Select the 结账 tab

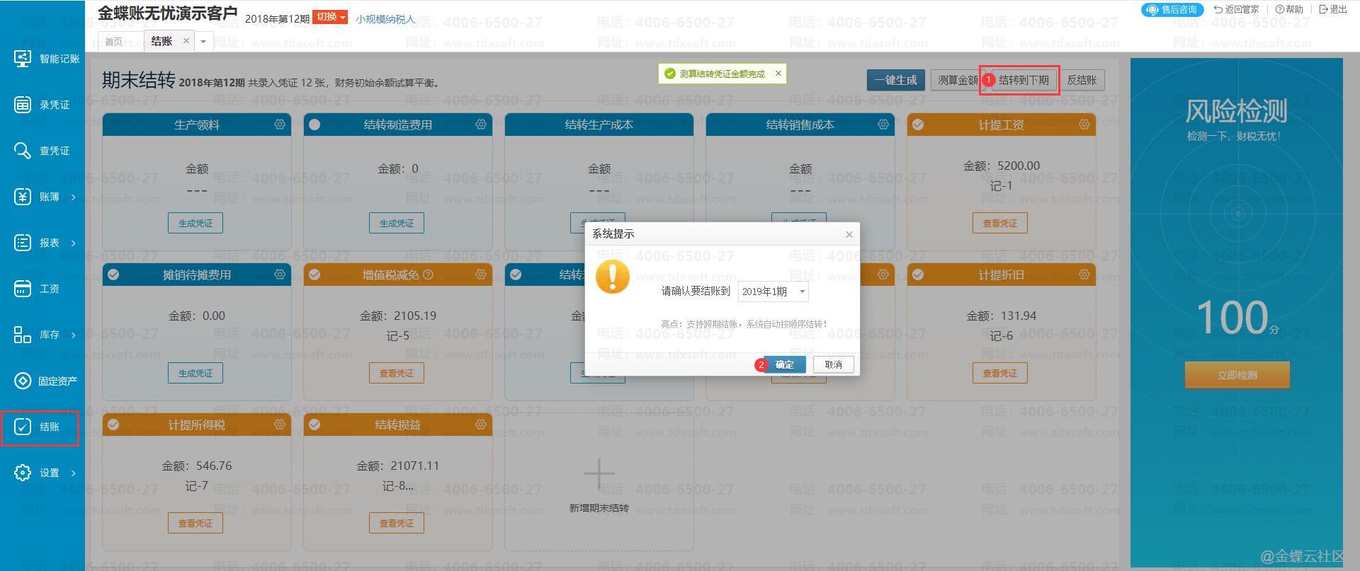[x=161, y=41]
